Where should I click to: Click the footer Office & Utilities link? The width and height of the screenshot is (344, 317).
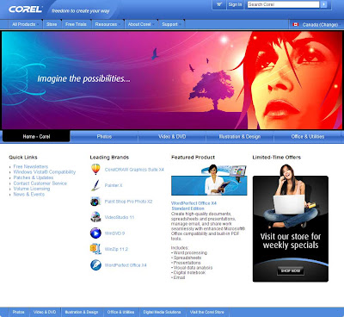point(120,312)
